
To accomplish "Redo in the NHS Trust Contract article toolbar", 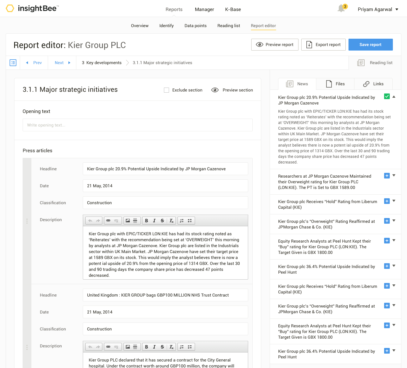I will coord(98,347).
